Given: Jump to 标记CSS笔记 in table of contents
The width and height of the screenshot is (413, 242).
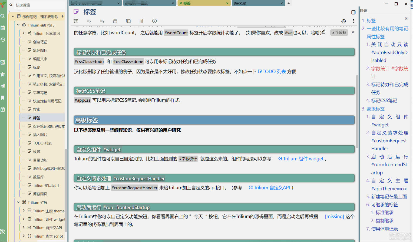Looking at the screenshot, I should coord(384,100).
